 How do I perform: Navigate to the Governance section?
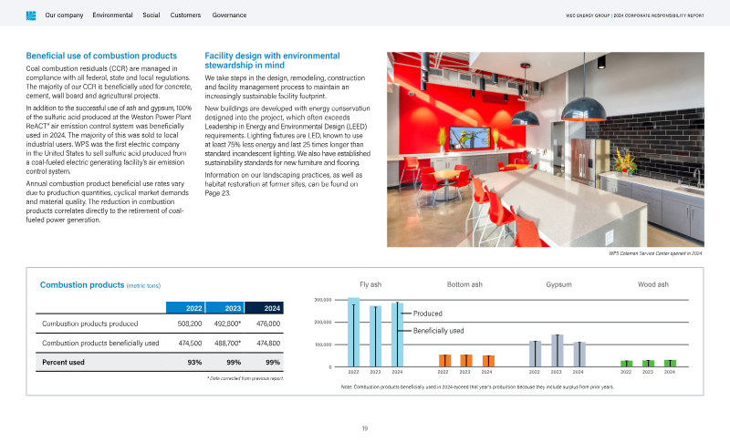[x=228, y=15]
